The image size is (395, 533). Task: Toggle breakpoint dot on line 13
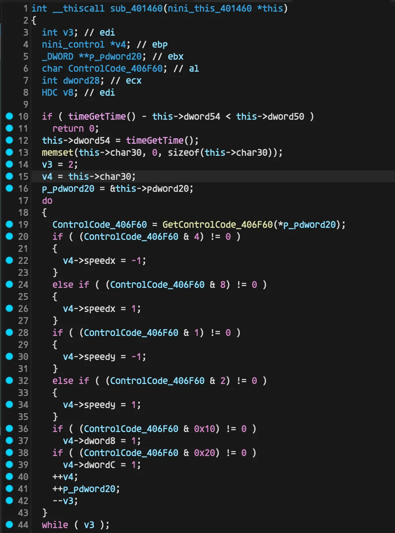point(9,152)
